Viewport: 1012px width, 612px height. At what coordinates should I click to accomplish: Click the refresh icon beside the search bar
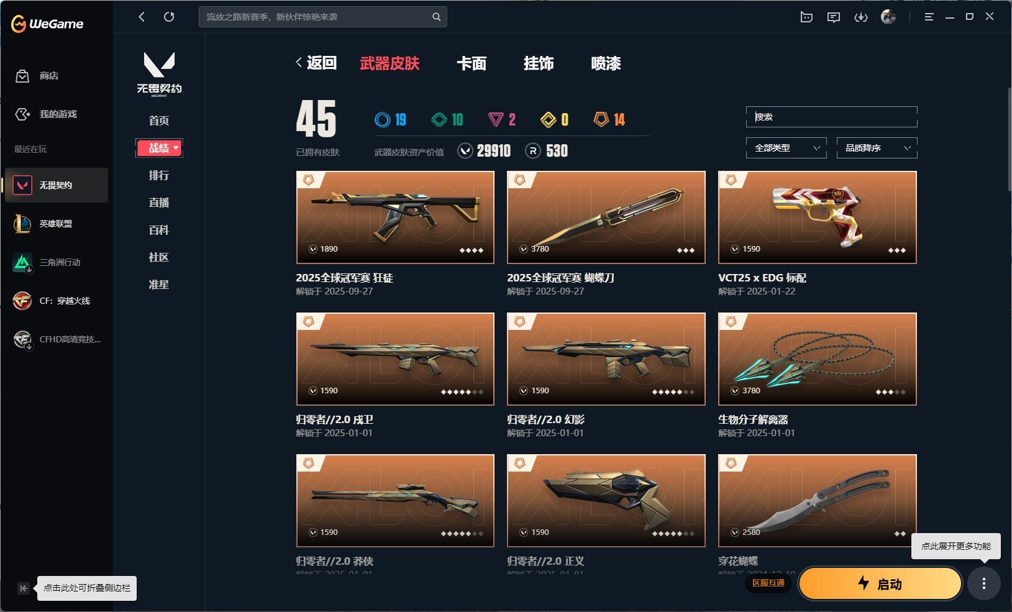(169, 17)
